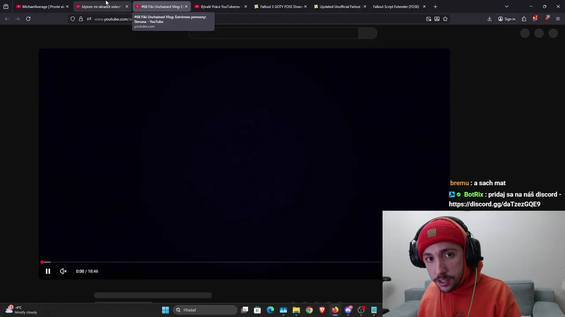
Task: Open the Windows Start menu
Action: (166, 310)
